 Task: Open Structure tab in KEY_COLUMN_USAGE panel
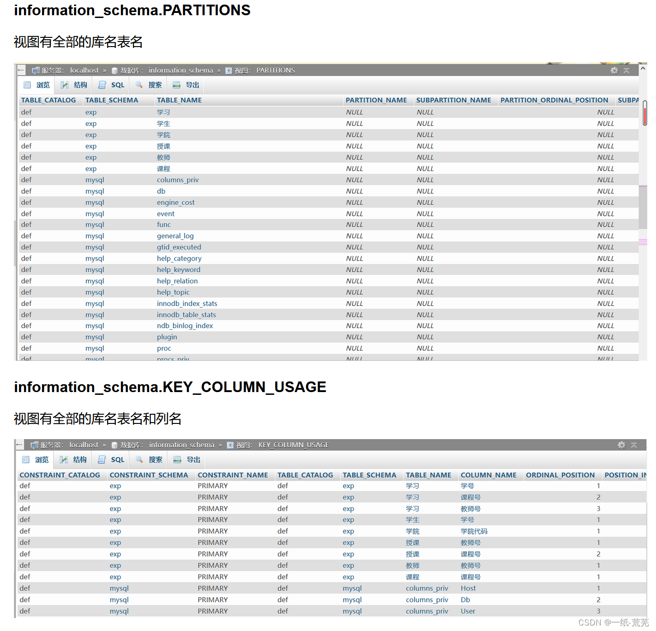tap(73, 459)
